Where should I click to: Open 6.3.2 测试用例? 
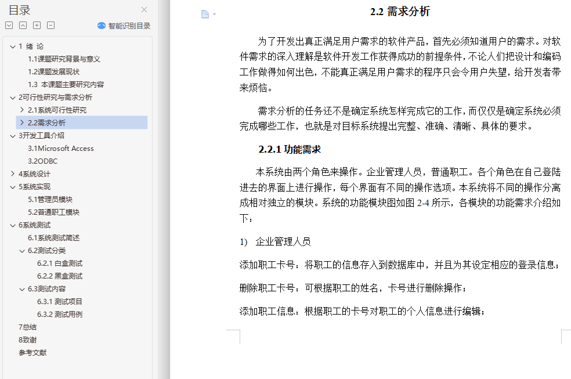pos(60,314)
